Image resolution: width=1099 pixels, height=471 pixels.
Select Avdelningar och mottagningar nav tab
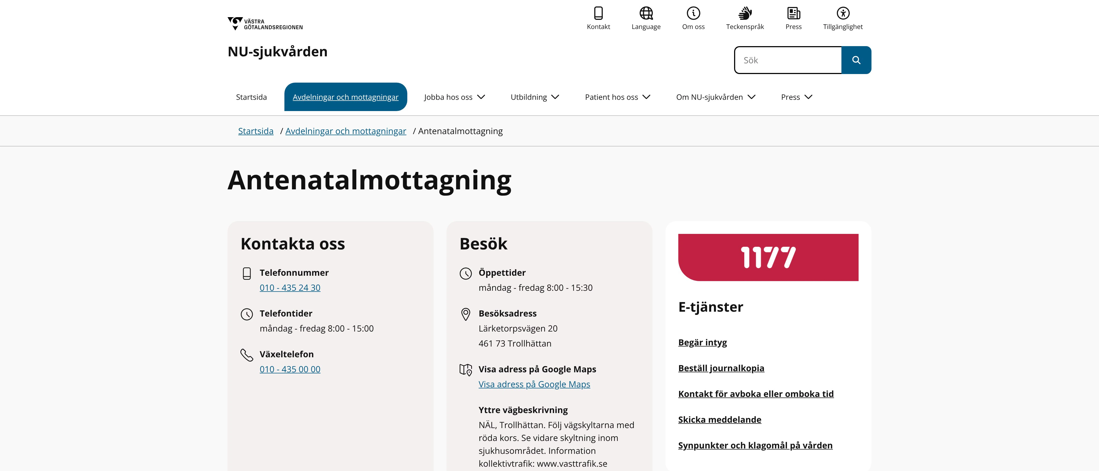click(346, 97)
